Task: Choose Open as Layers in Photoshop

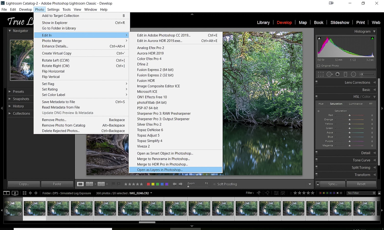Action: point(160,170)
